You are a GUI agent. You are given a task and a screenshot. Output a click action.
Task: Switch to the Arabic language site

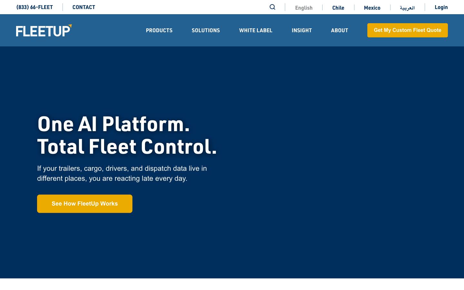pyautogui.click(x=407, y=8)
